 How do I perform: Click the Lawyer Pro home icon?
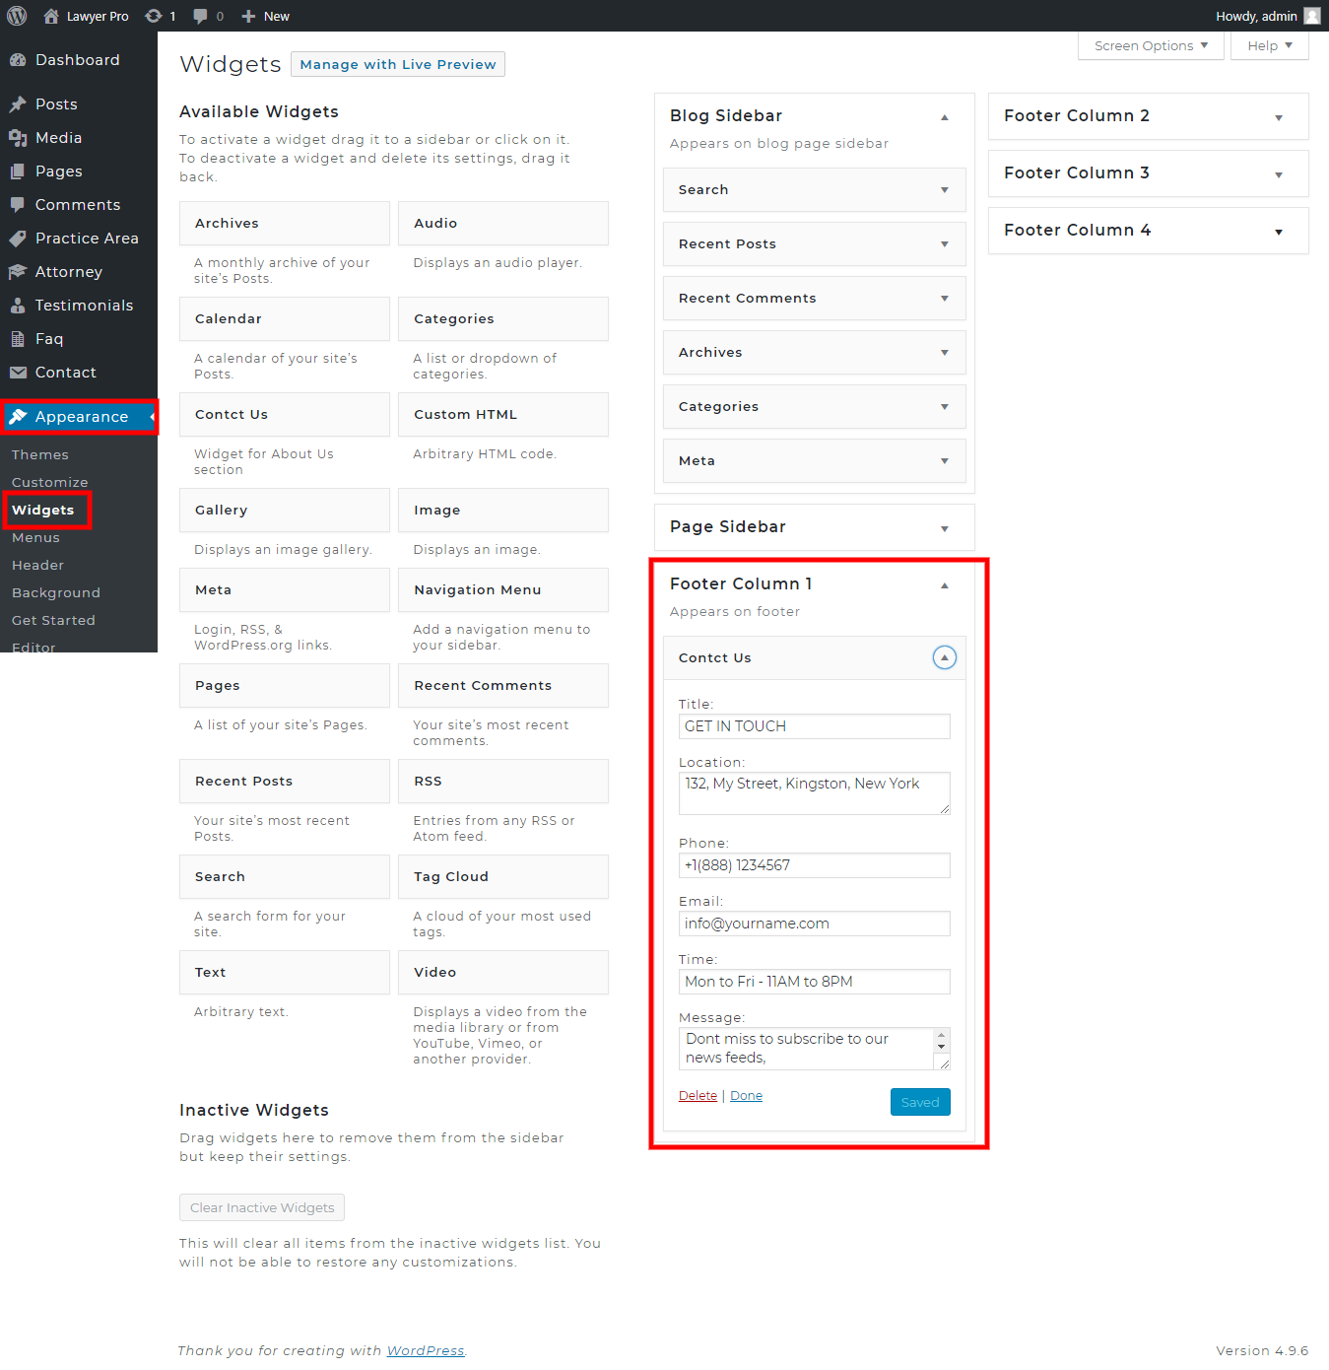[51, 16]
